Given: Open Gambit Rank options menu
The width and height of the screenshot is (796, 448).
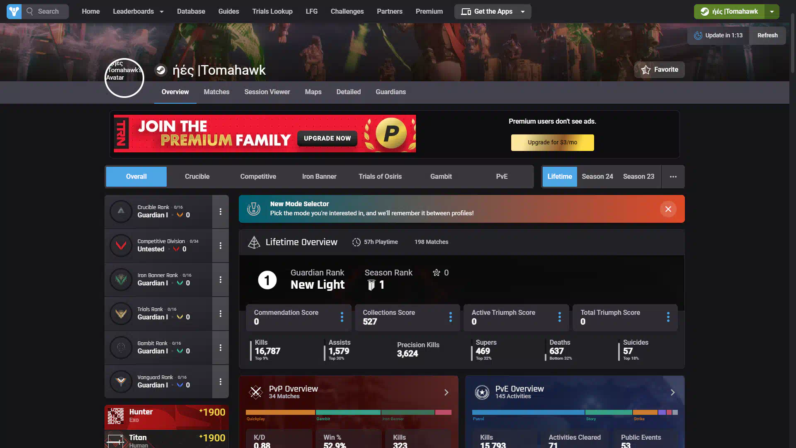Looking at the screenshot, I should coord(221,348).
